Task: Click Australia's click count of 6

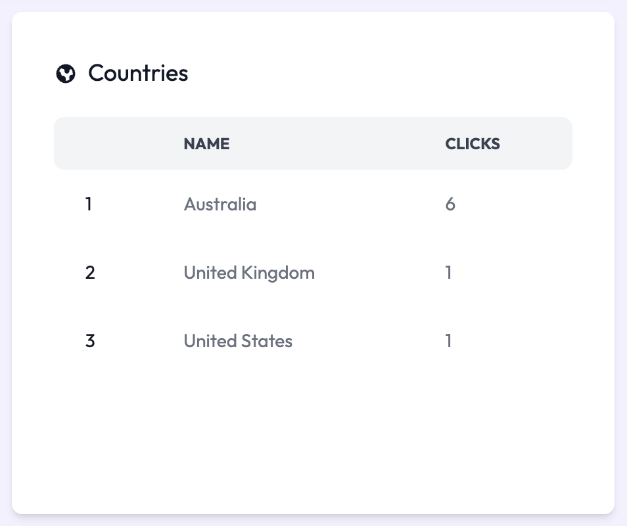Action: coord(450,204)
